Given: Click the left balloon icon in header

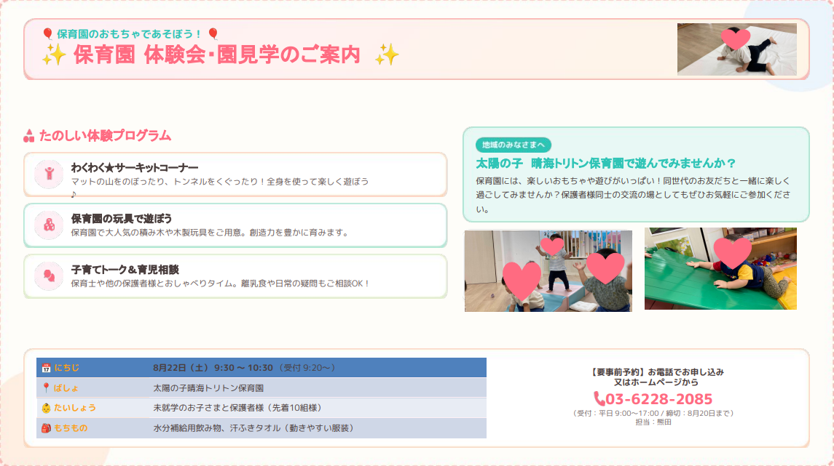Looking at the screenshot, I should coord(48,34).
